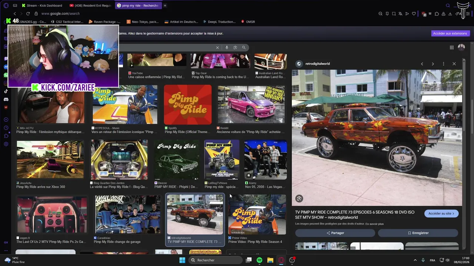Click the Partager button
474x266 pixels.
tap(335, 233)
